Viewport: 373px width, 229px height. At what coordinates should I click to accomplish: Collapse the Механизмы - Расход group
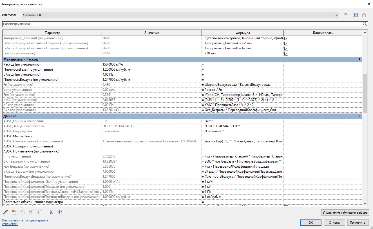click(x=359, y=59)
